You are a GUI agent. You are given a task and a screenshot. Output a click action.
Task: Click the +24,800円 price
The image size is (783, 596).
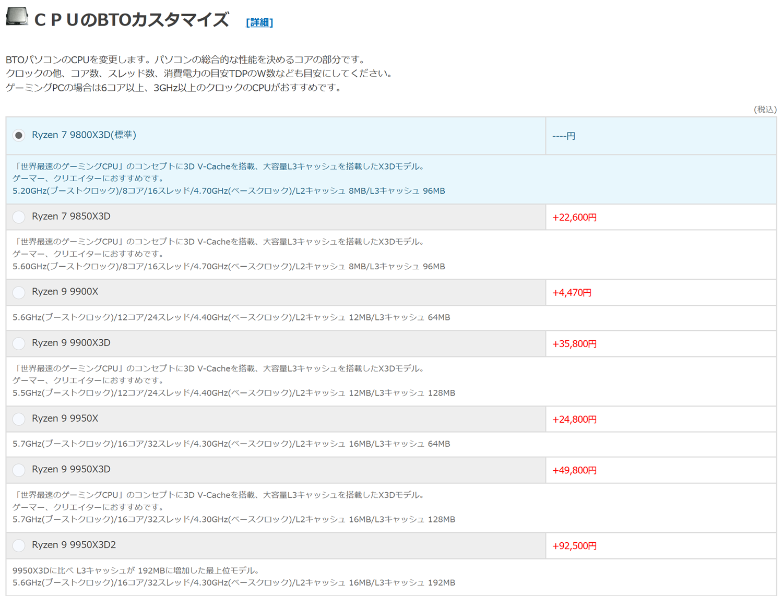pyautogui.click(x=575, y=419)
